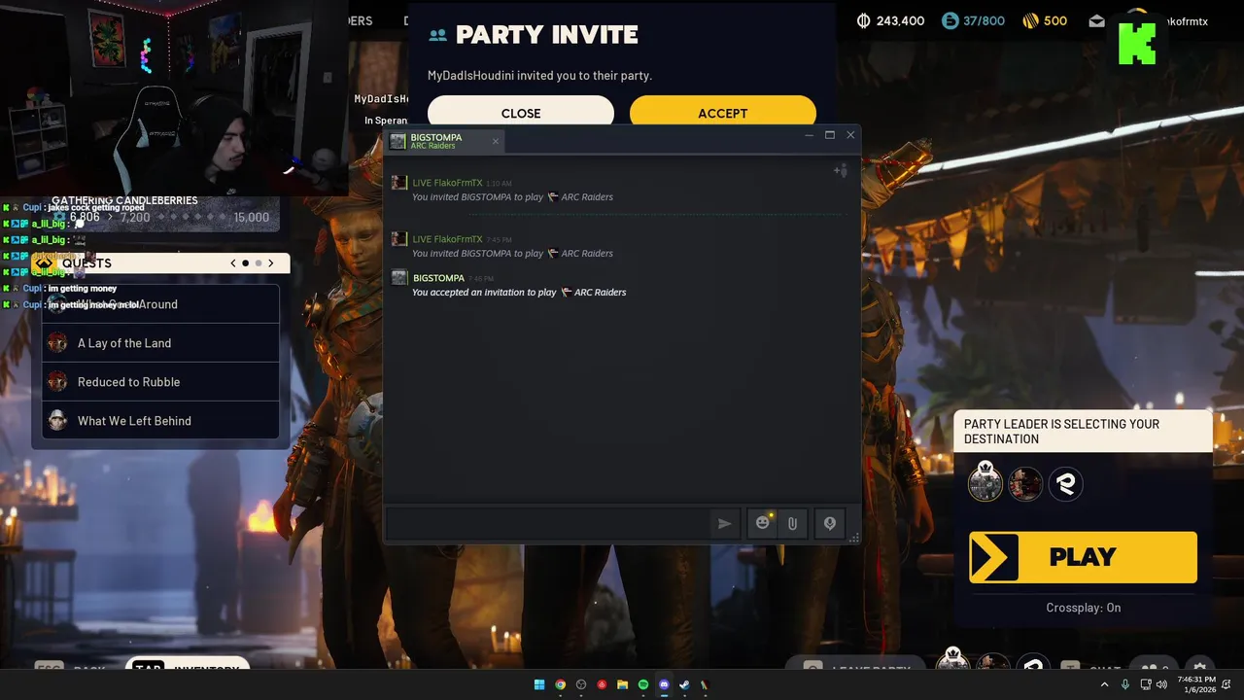
Task: Open the emoticon picker in Steam chat
Action: tap(763, 523)
